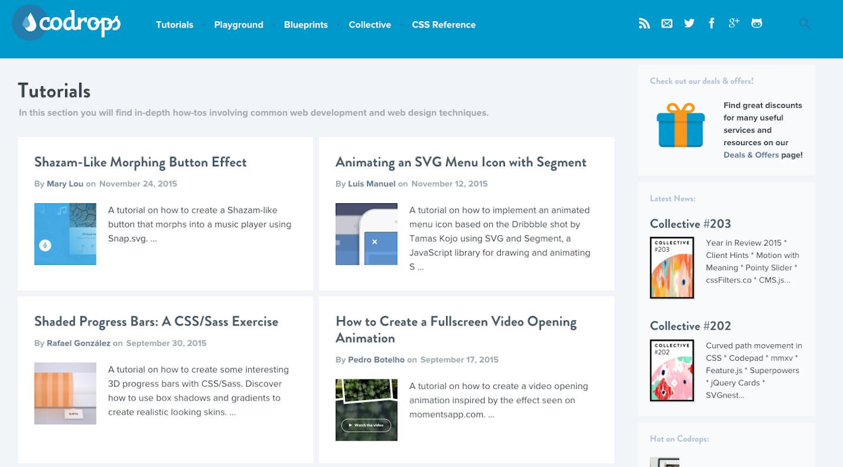Click the September 17, 2015 date

click(459, 360)
